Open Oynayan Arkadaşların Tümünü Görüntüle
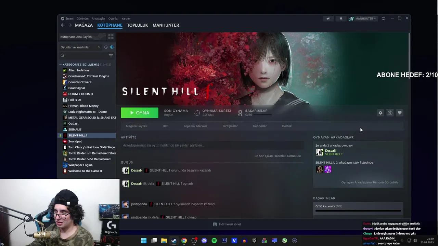 pyautogui.click(x=370, y=182)
